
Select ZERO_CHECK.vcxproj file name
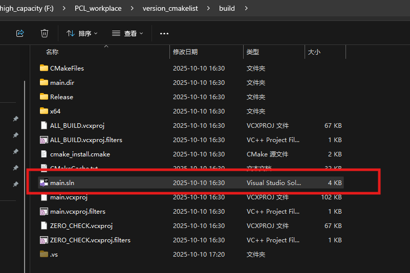point(81,226)
